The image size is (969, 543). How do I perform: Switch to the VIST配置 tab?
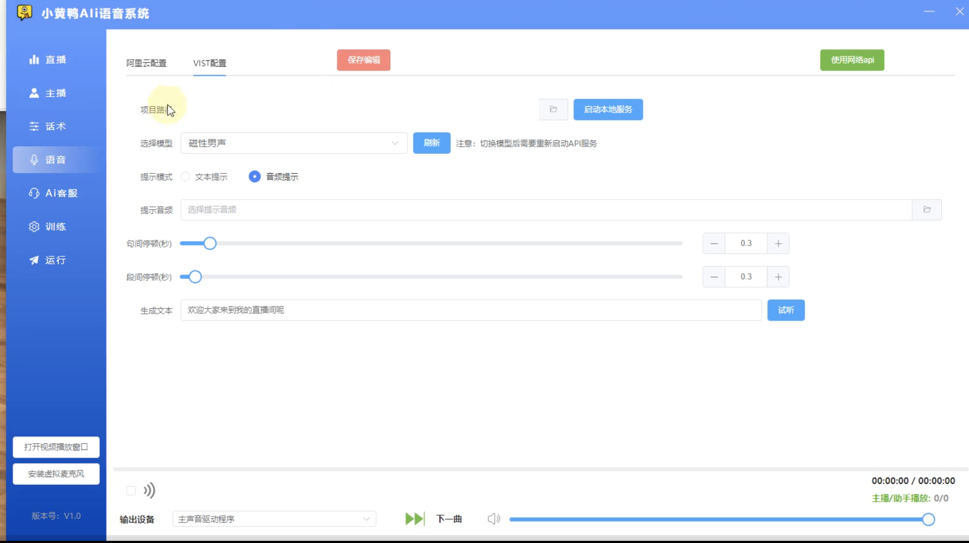point(209,63)
